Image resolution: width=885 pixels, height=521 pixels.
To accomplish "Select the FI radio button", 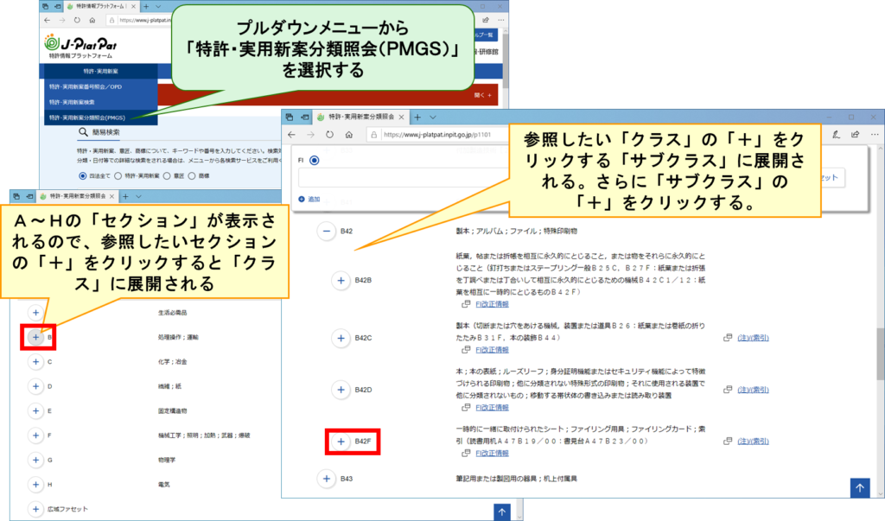I will coord(314,160).
